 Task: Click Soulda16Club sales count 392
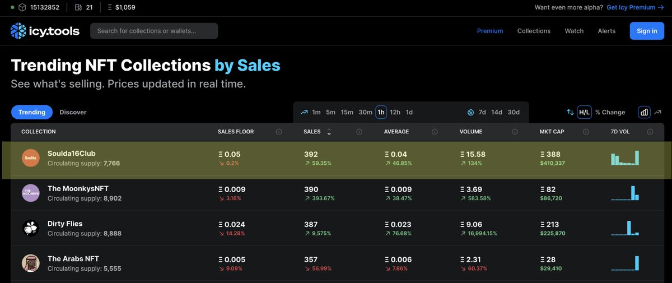click(x=311, y=154)
